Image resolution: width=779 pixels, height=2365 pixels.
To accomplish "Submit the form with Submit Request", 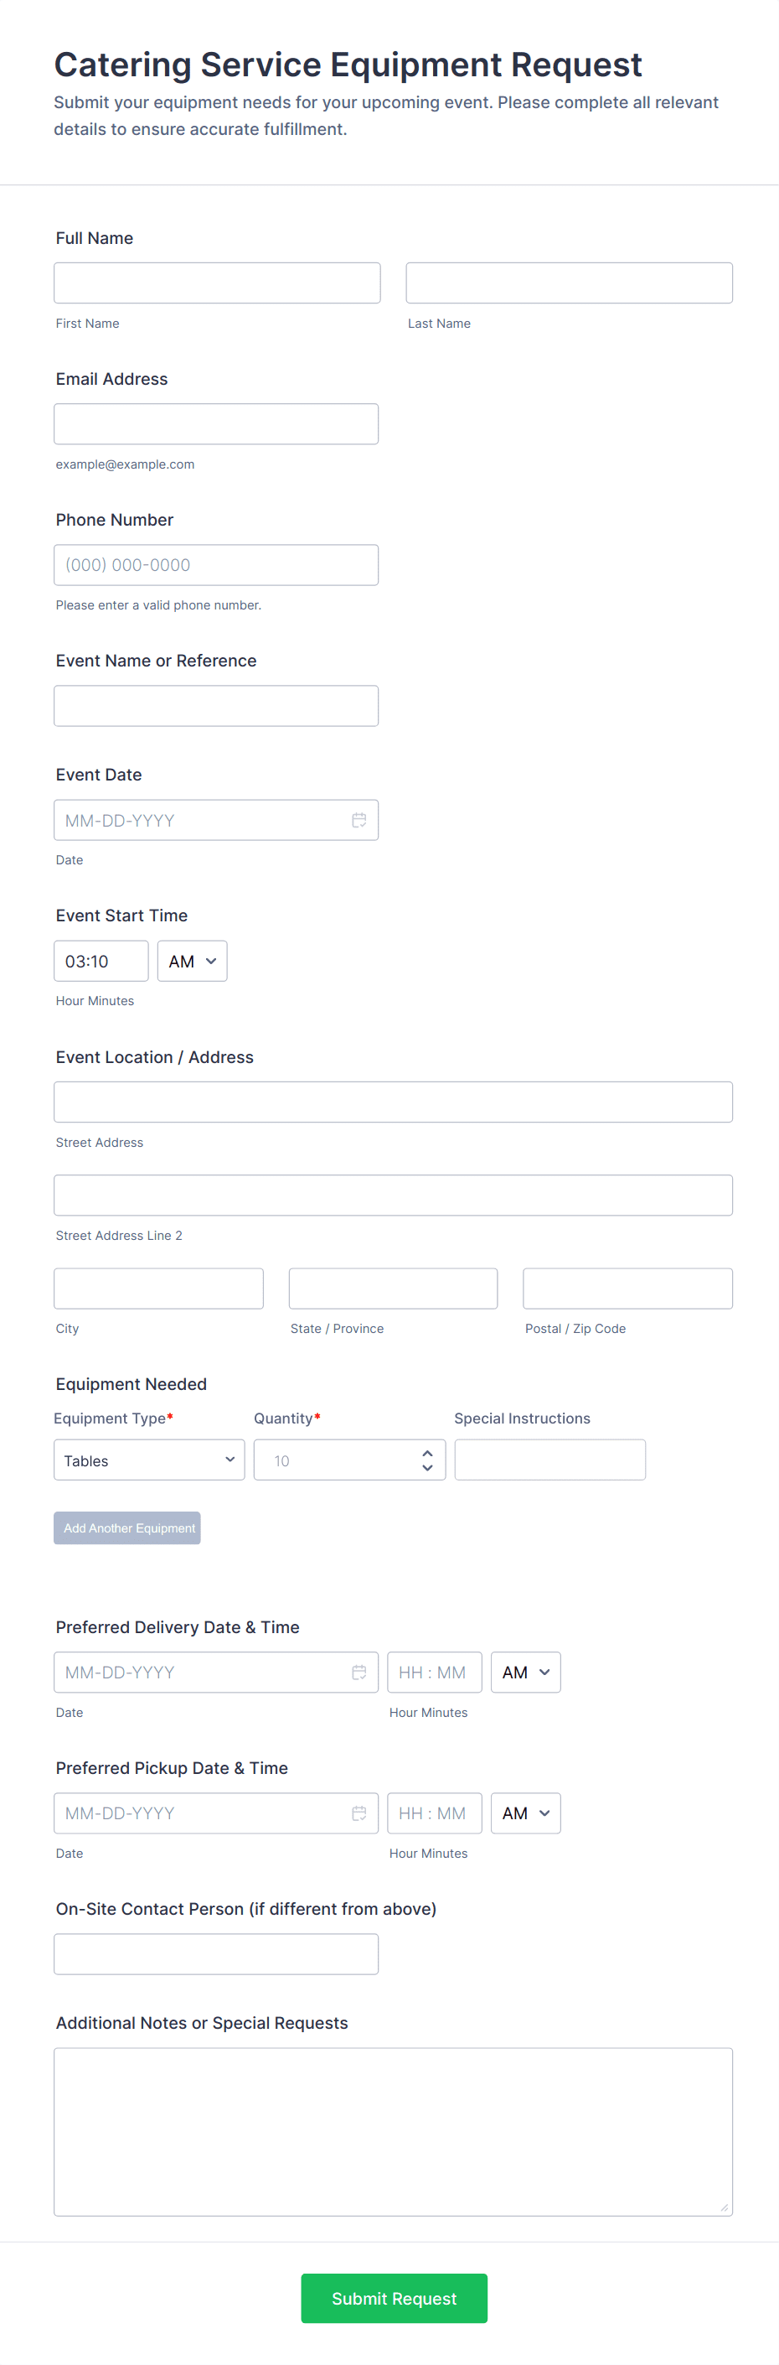I will coord(394,2298).
